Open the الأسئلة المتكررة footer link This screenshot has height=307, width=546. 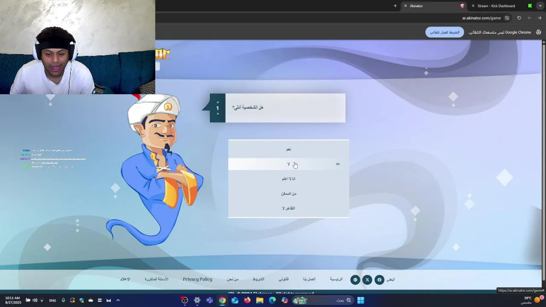point(157,279)
